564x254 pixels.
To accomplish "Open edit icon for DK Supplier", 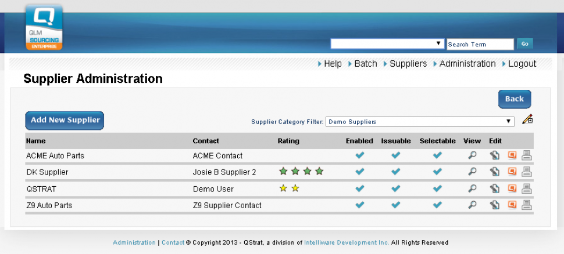I will pyautogui.click(x=494, y=172).
